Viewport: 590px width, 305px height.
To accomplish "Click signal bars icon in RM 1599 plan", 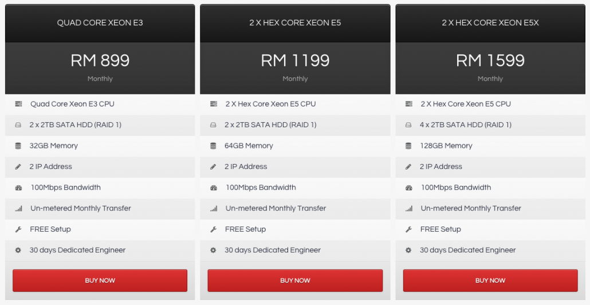I will [x=409, y=209].
